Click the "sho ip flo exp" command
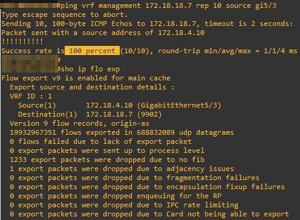 pos(90,69)
